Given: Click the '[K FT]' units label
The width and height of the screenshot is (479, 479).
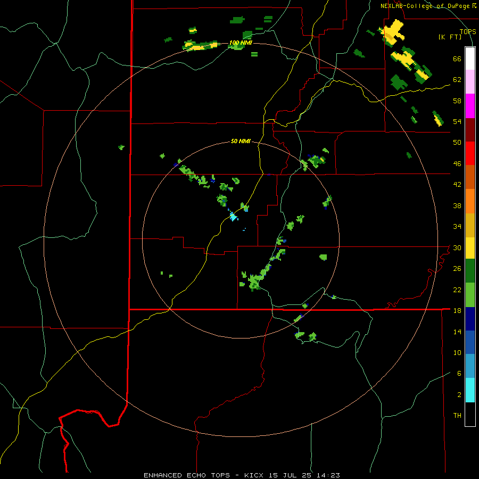Looking at the screenshot, I should click(x=450, y=37).
